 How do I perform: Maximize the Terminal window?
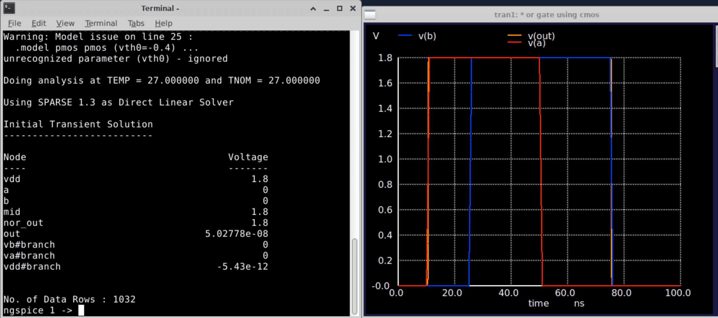click(339, 9)
